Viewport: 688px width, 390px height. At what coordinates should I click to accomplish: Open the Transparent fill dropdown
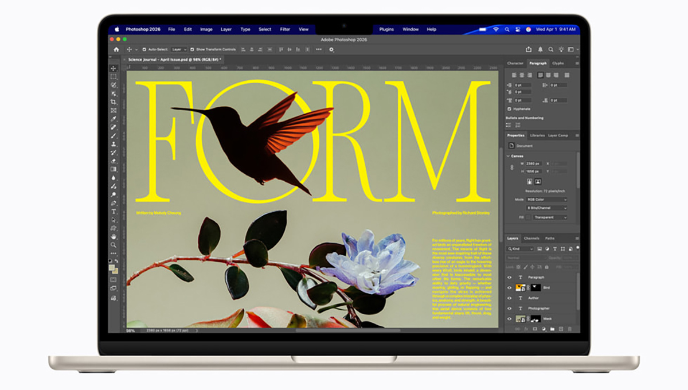coord(549,217)
